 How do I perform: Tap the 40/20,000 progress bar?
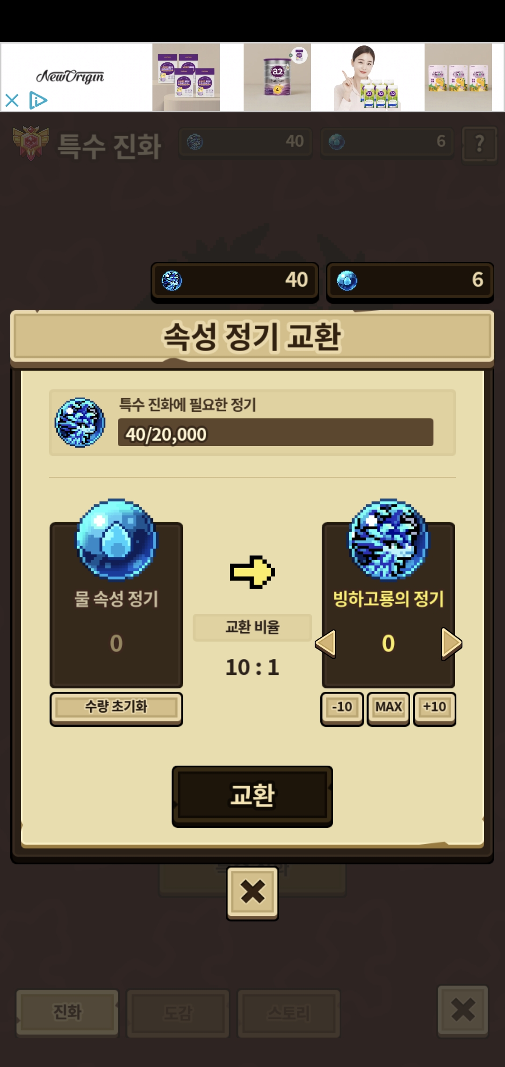click(275, 432)
